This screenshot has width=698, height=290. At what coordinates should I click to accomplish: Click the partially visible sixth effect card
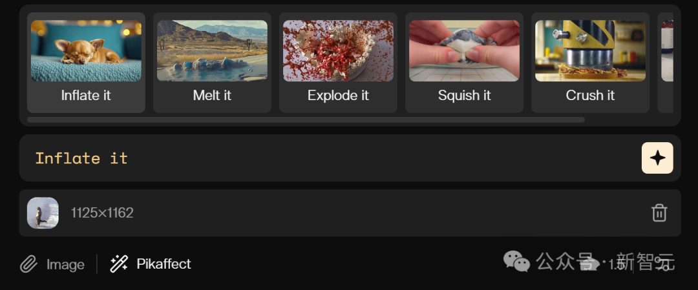pyautogui.click(x=666, y=62)
